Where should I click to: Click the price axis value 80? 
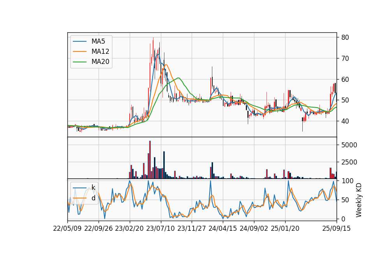click(345, 37)
